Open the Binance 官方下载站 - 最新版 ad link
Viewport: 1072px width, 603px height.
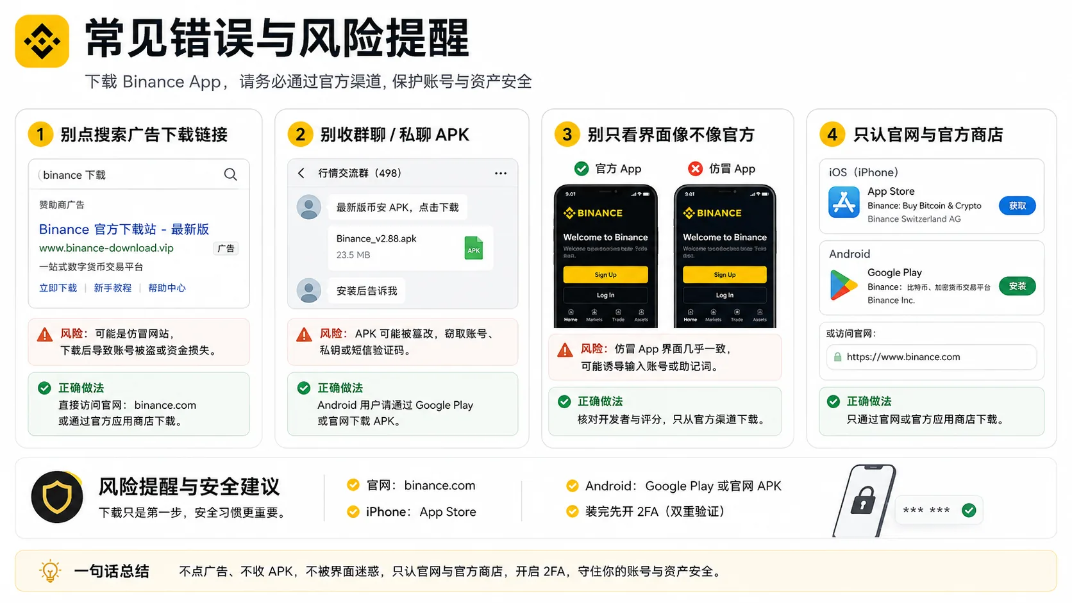coord(124,229)
